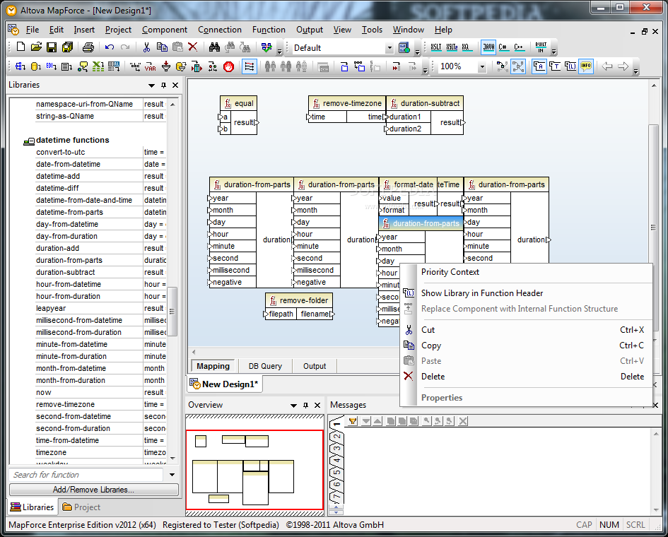Image resolution: width=668 pixels, height=537 pixels.
Task: Insert XBRL document component icon
Action: pos(114,66)
